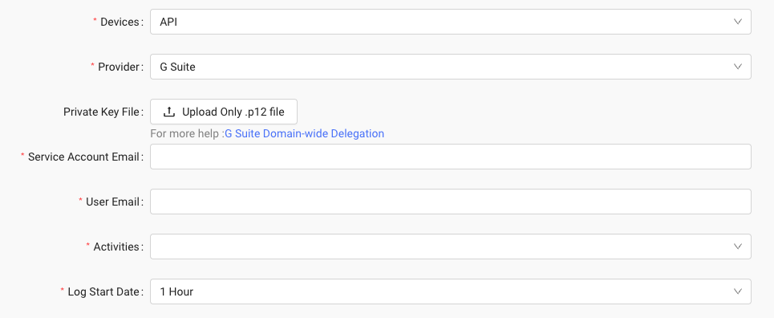
Task: Open the Provider dropdown showing G Suite
Action: coord(450,67)
